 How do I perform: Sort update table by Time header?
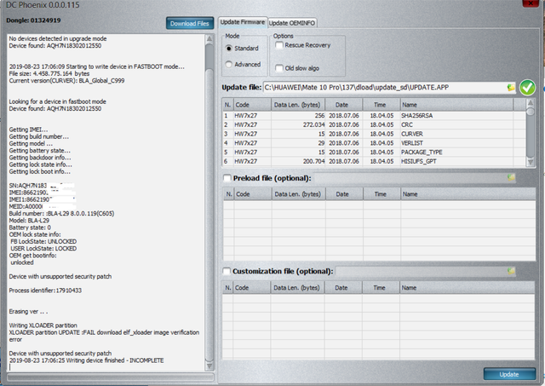point(381,105)
